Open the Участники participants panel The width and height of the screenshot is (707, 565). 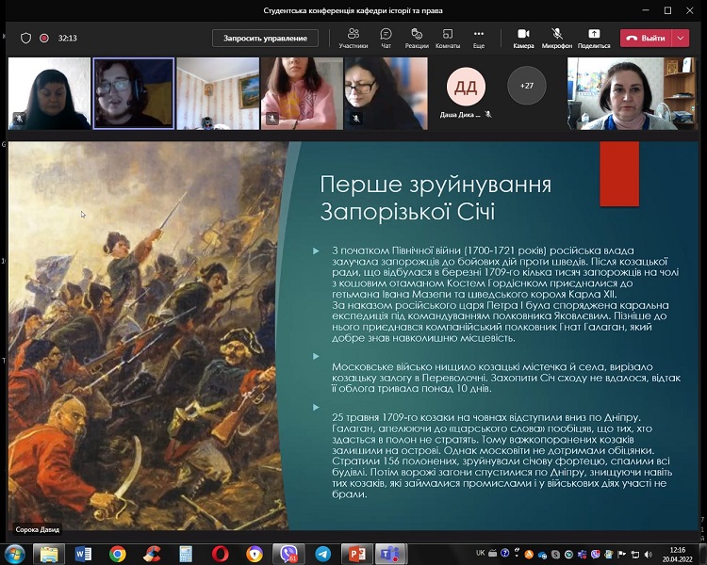click(x=353, y=39)
